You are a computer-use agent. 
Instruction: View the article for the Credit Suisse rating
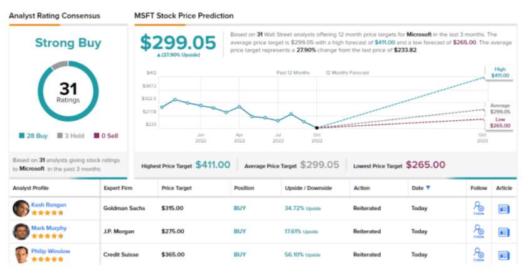coord(504,255)
